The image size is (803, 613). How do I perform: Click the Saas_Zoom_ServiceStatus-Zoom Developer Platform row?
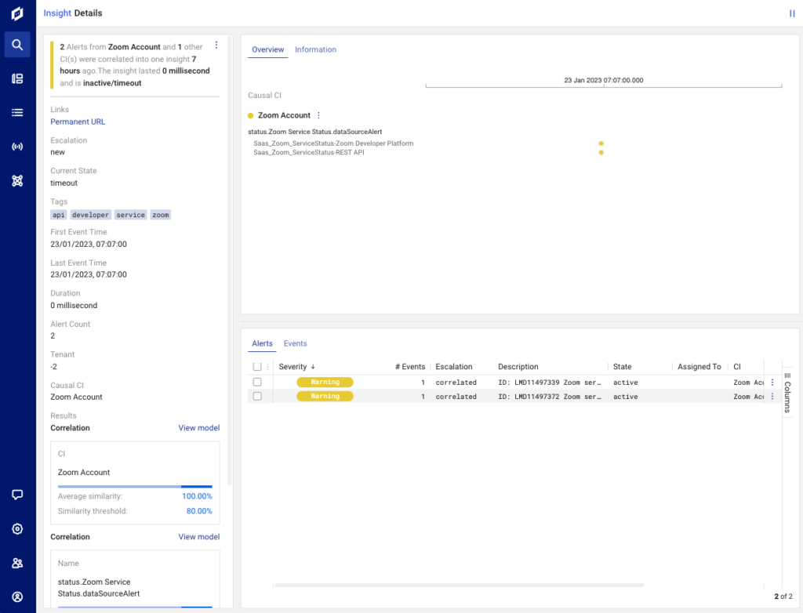point(333,143)
